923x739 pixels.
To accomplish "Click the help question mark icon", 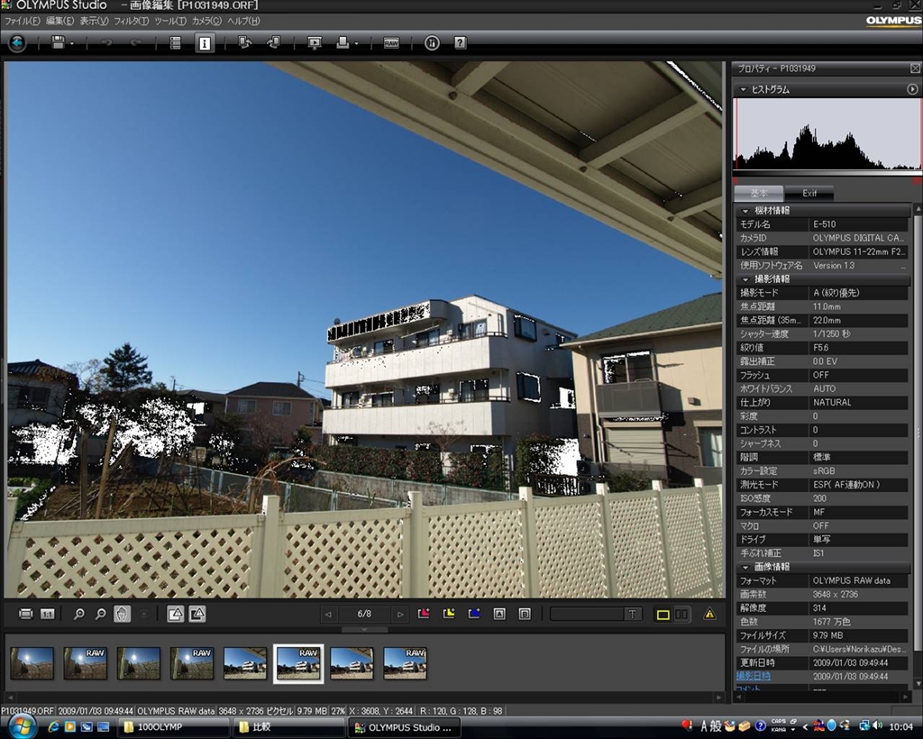I will (460, 42).
